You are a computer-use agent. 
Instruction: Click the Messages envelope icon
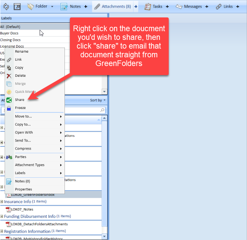(x=179, y=7)
